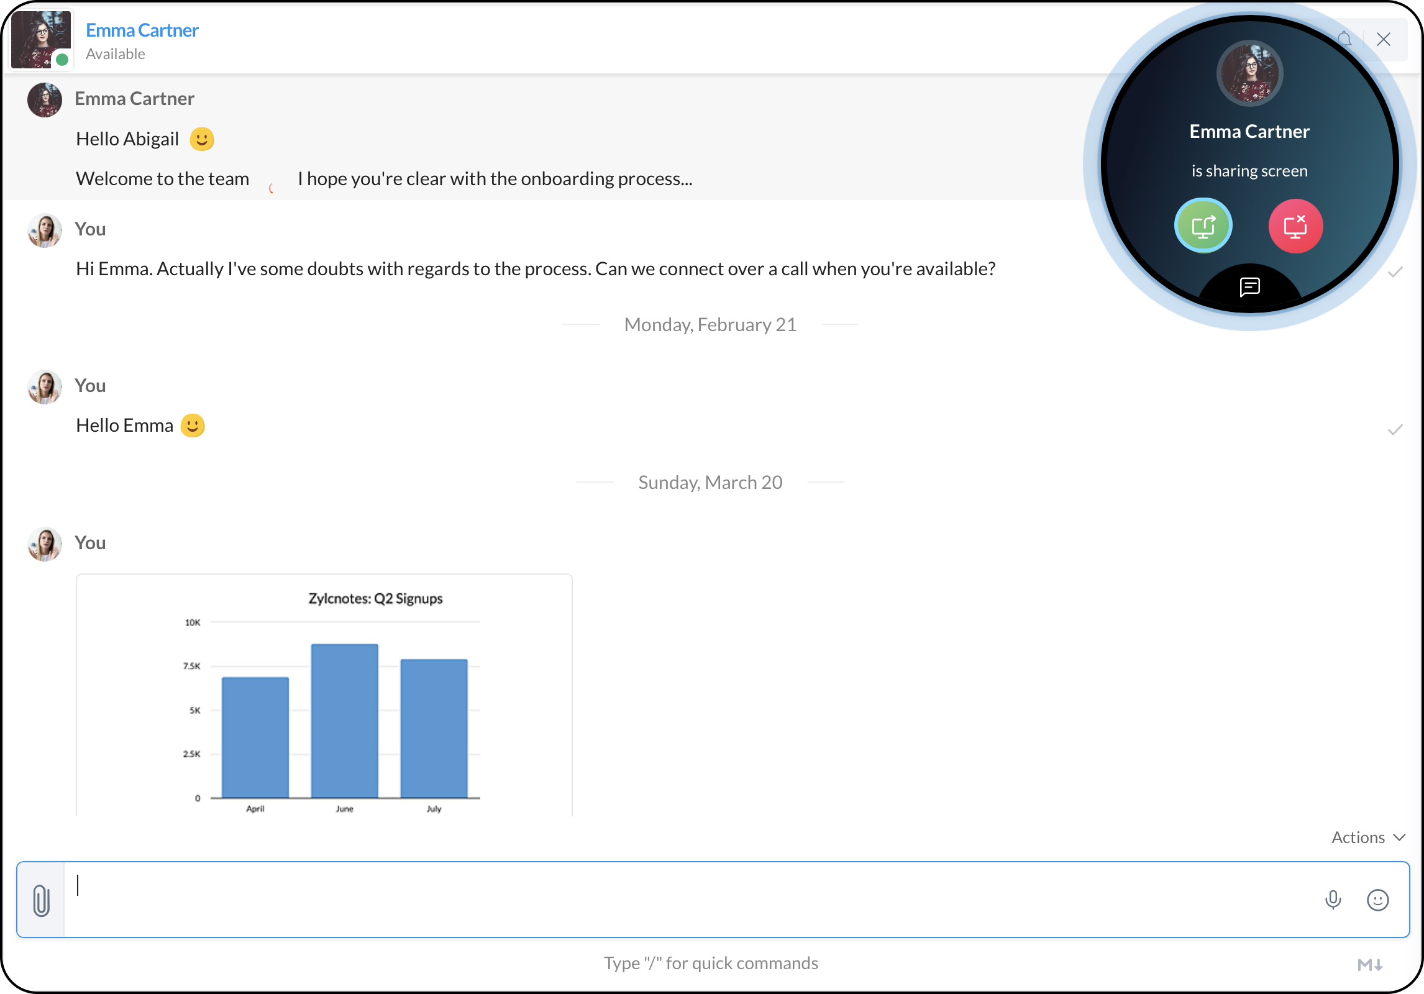This screenshot has height=994, width=1424.
Task: Expand the Actions dropdown
Action: pos(1367,837)
